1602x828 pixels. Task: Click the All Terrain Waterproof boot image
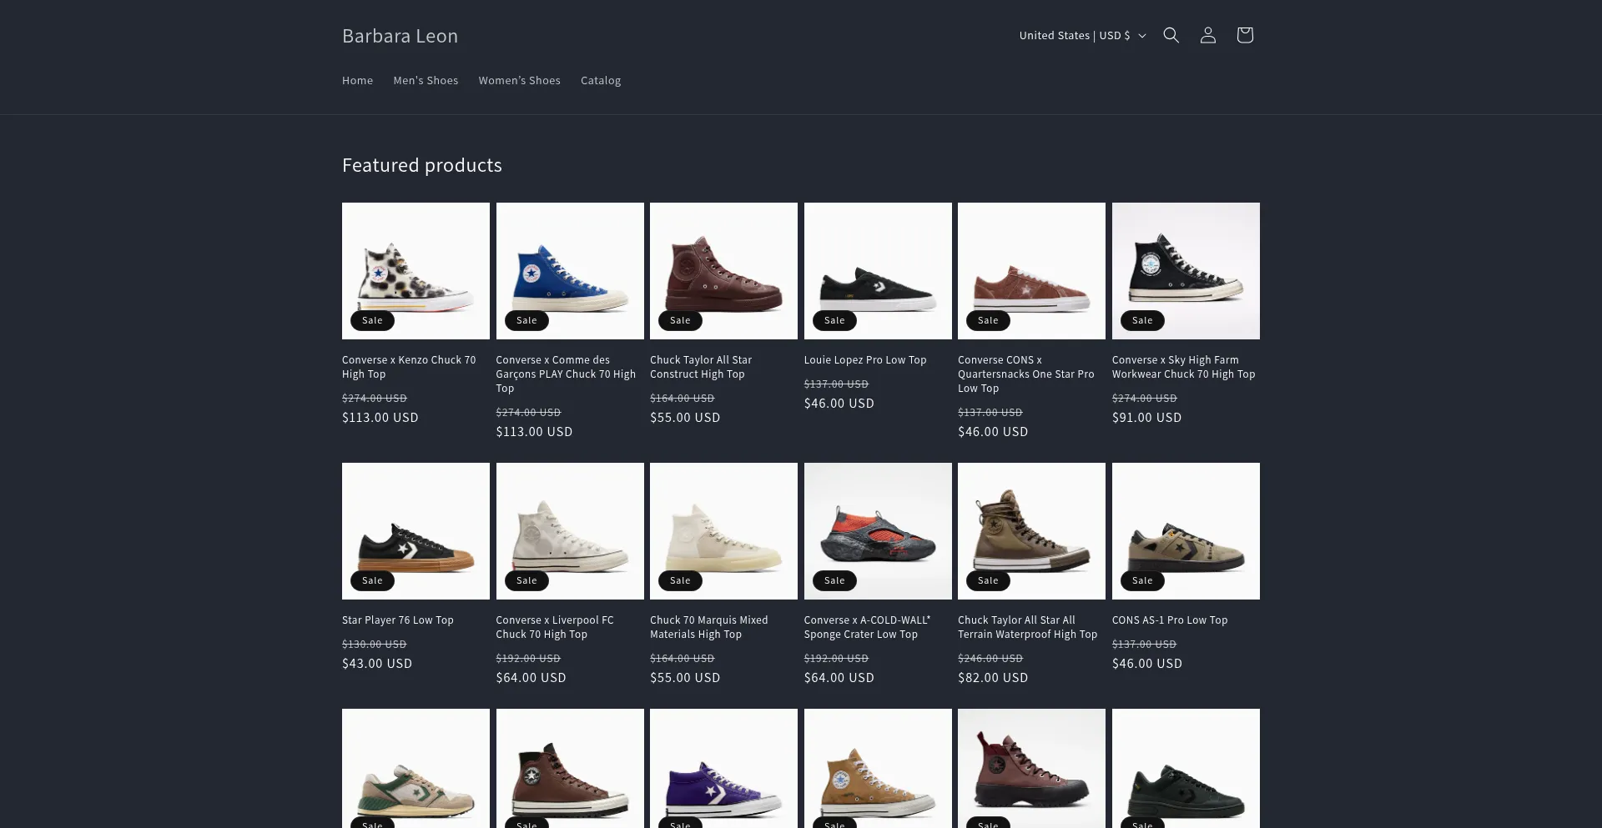(1031, 531)
